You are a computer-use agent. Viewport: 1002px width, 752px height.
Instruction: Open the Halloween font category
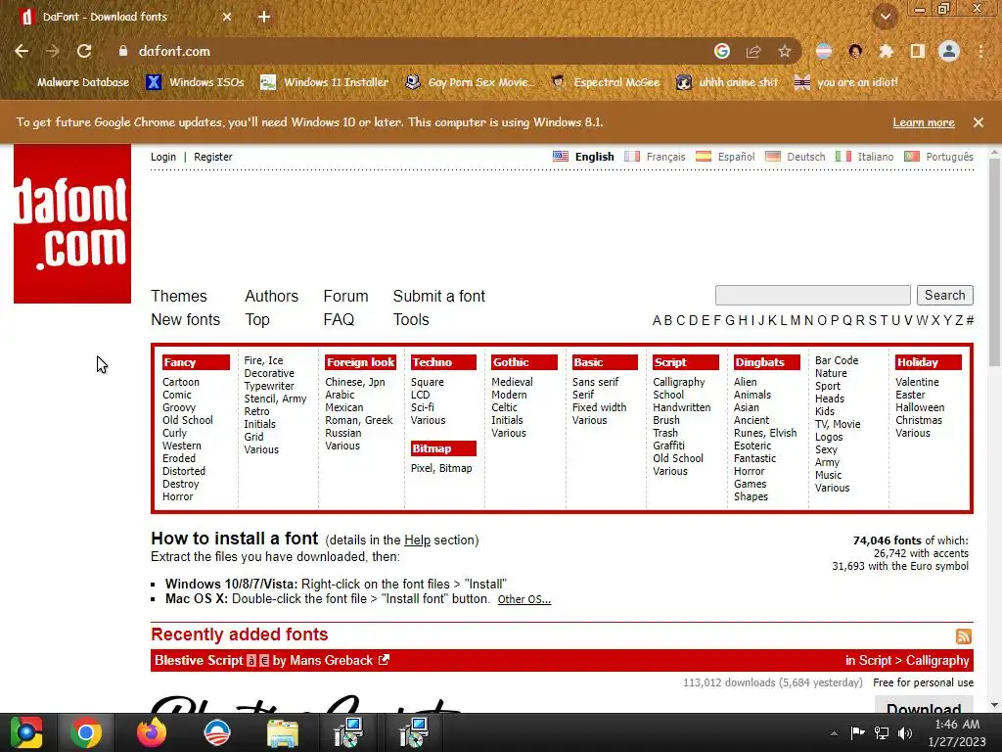pos(920,407)
